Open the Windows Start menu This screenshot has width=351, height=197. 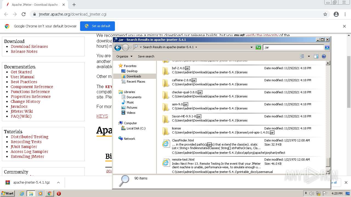coord(7,193)
